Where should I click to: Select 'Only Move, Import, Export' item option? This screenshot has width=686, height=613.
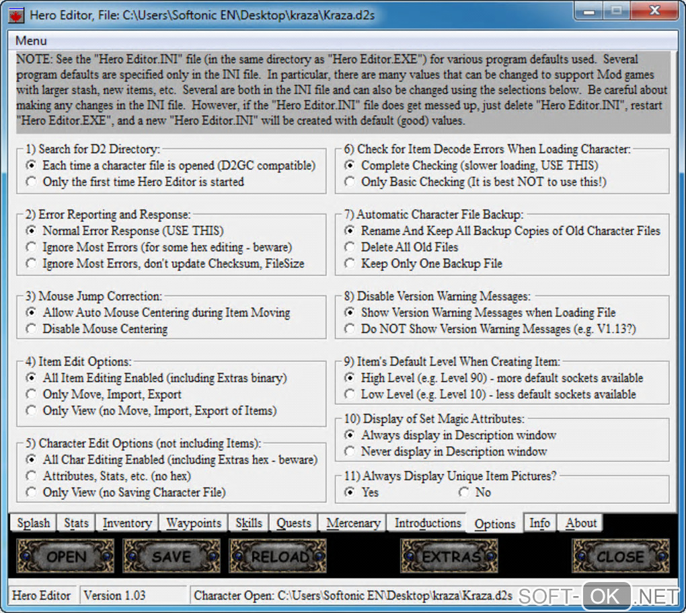pyautogui.click(x=104, y=394)
